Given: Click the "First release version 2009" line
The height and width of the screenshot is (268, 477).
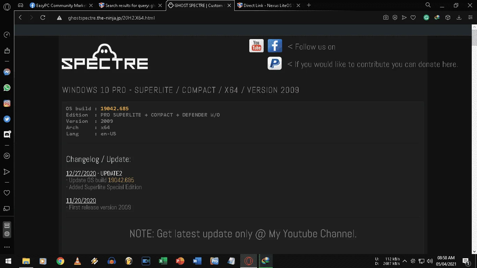Looking at the screenshot, I should (x=98, y=207).
